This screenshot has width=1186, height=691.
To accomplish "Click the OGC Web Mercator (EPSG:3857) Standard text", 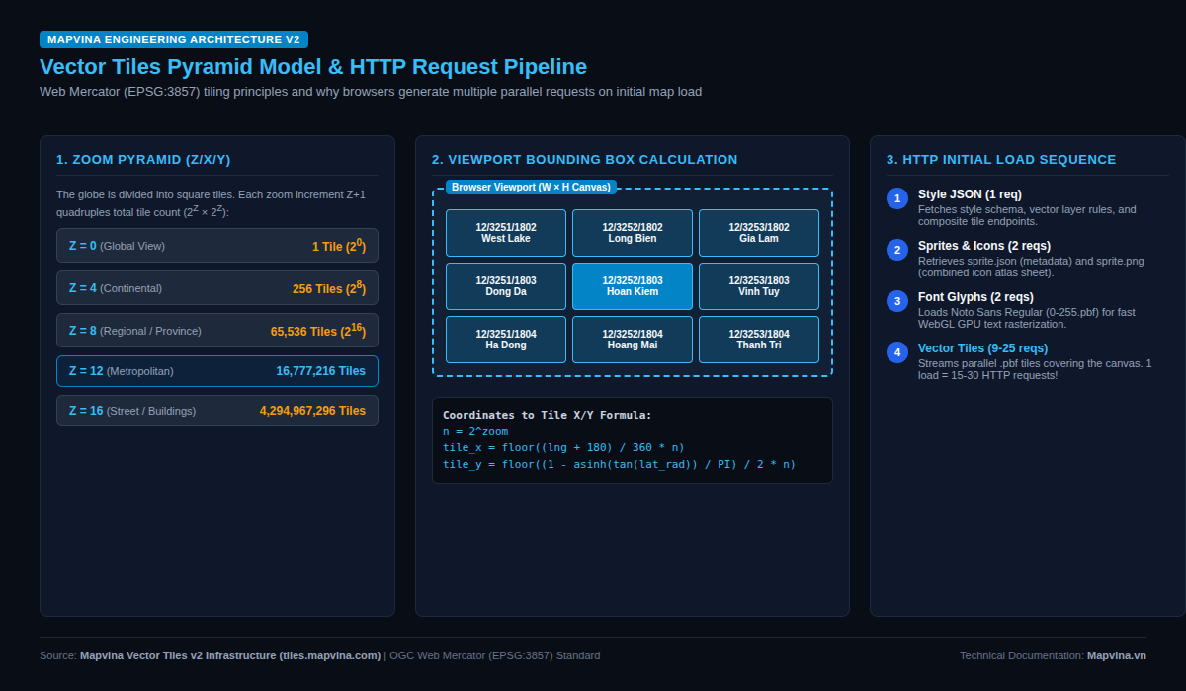I will click(494, 655).
